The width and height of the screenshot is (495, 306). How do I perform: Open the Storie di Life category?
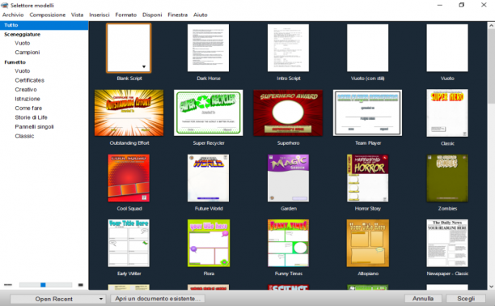[x=31, y=117]
